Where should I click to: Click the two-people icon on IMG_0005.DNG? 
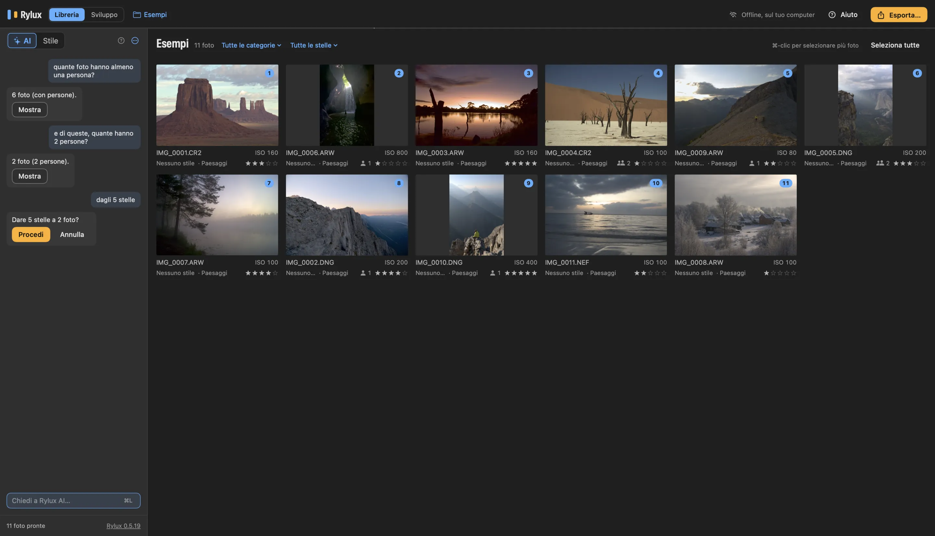[x=880, y=163]
